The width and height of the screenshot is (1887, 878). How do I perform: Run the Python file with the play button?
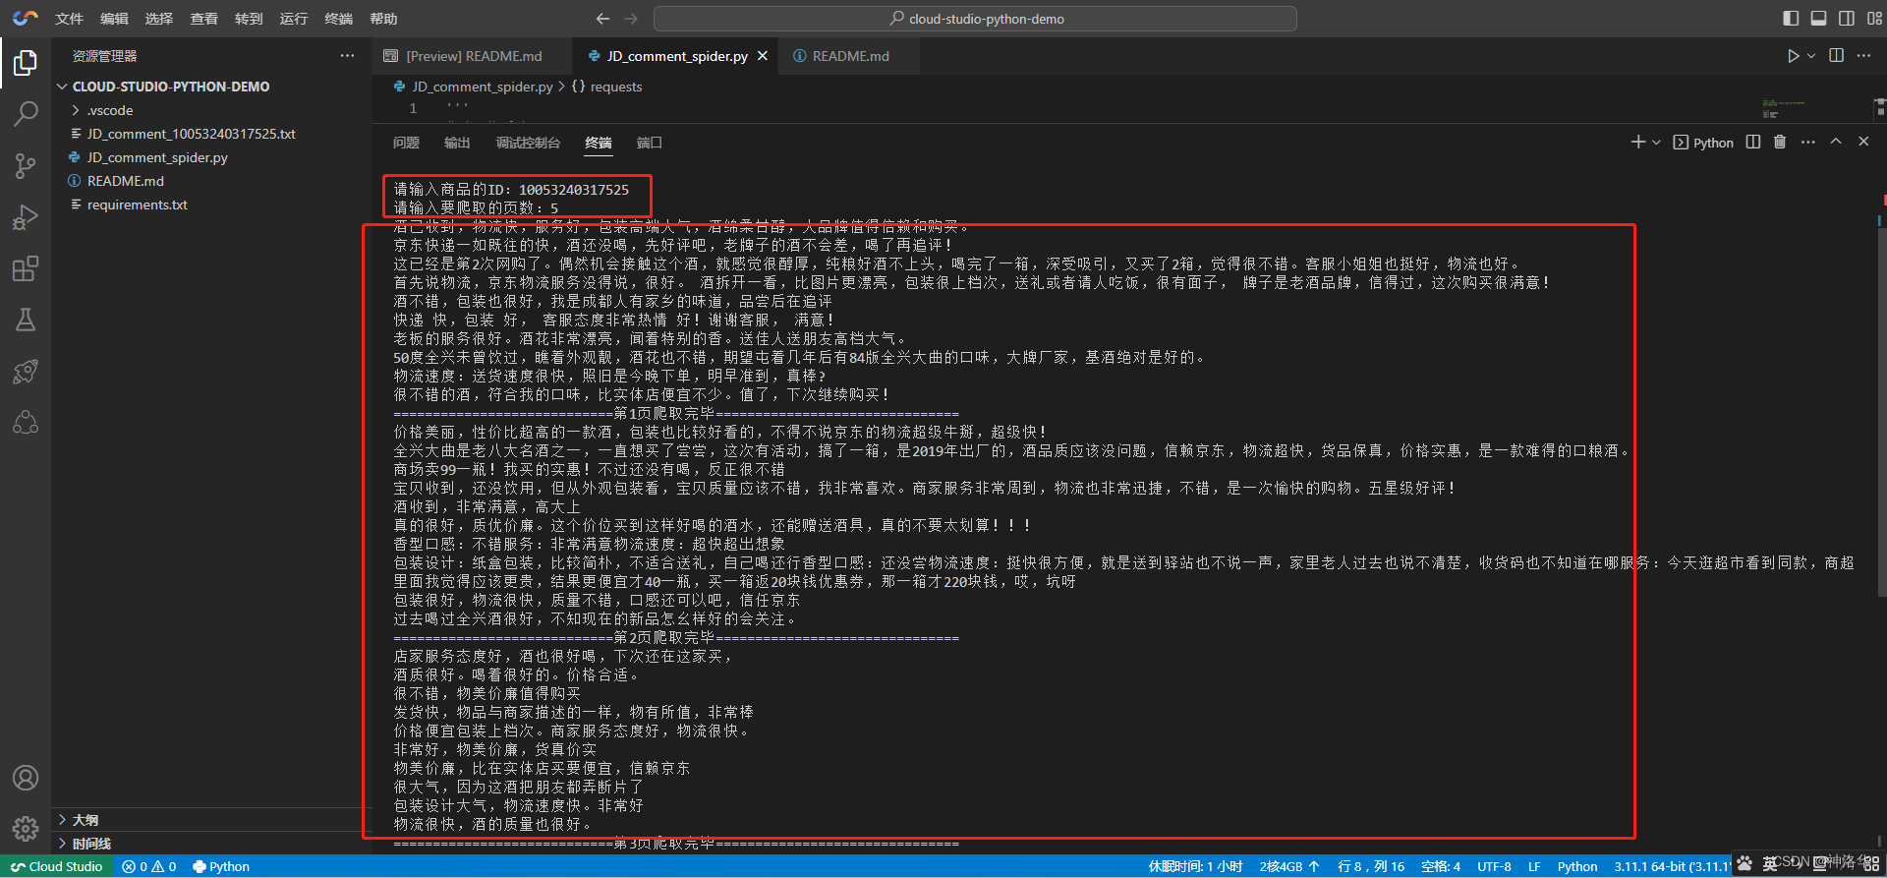[x=1793, y=56]
